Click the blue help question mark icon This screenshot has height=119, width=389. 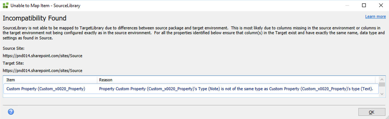point(11,112)
